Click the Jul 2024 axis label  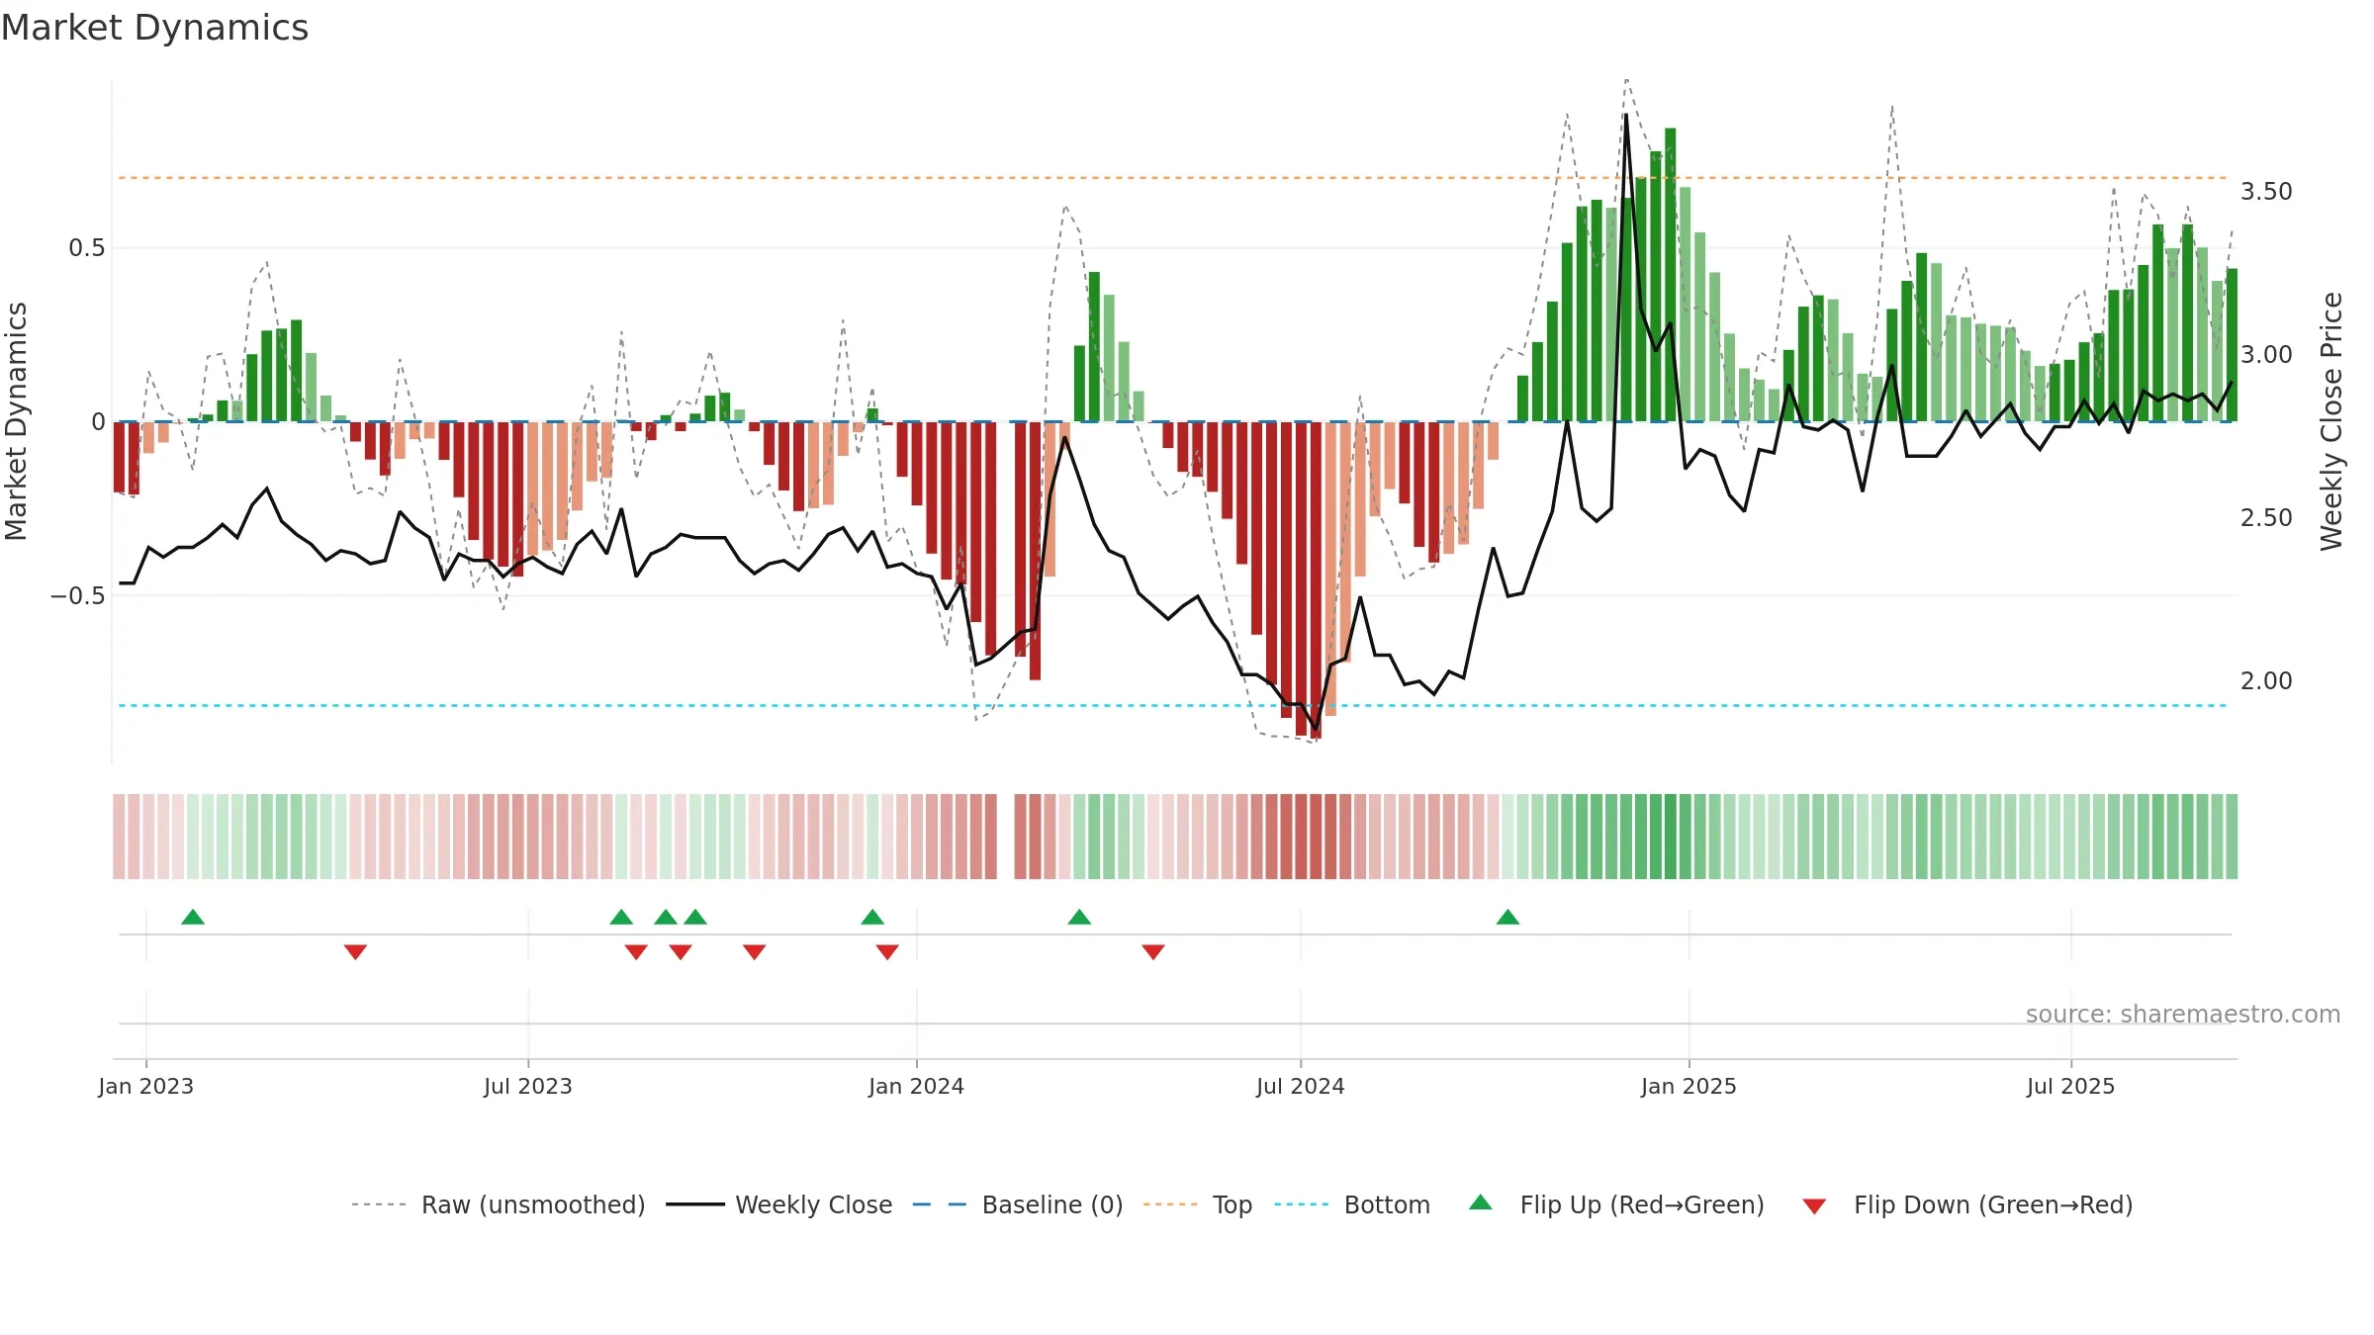pos(1301,1086)
